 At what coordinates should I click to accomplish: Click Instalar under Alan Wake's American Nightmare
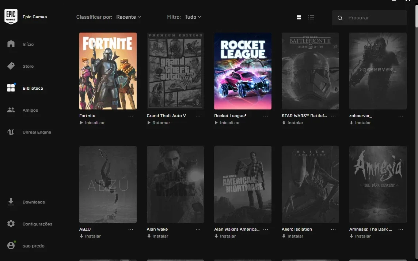click(x=225, y=236)
